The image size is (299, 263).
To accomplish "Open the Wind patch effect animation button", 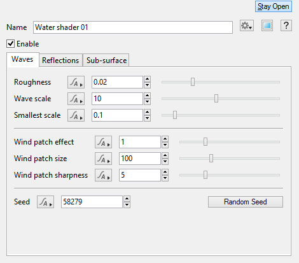I will pyautogui.click(x=103, y=142).
